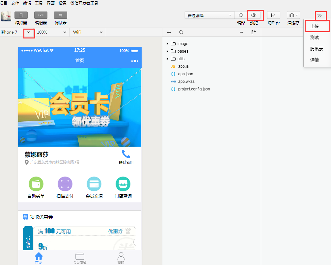Click the scan to pay (扫描支付) icon
This screenshot has height=265, width=331.
click(x=65, y=184)
